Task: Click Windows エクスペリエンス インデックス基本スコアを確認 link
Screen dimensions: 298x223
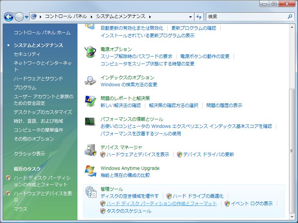Action: pos(186,126)
